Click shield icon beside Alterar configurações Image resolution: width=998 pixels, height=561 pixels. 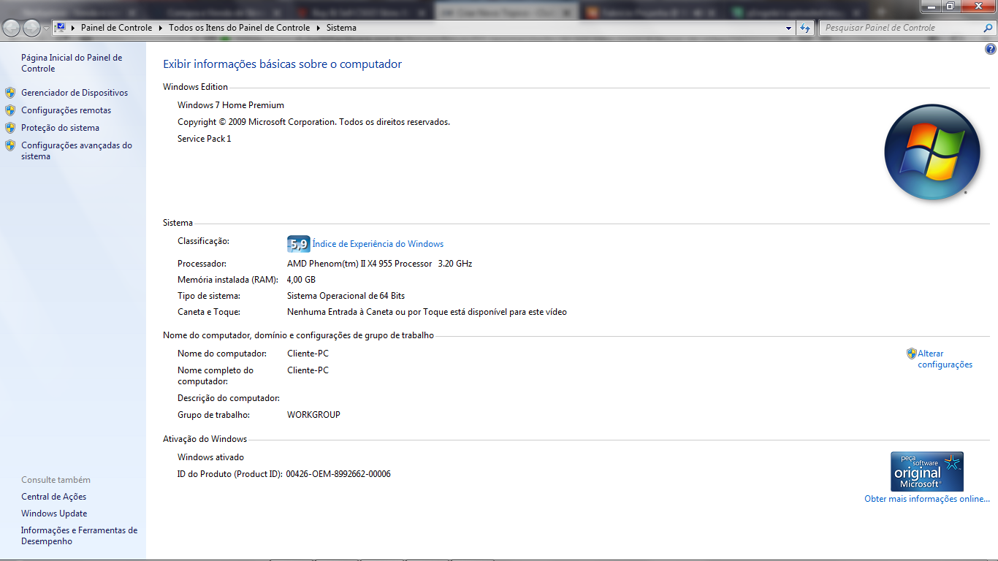coord(912,354)
